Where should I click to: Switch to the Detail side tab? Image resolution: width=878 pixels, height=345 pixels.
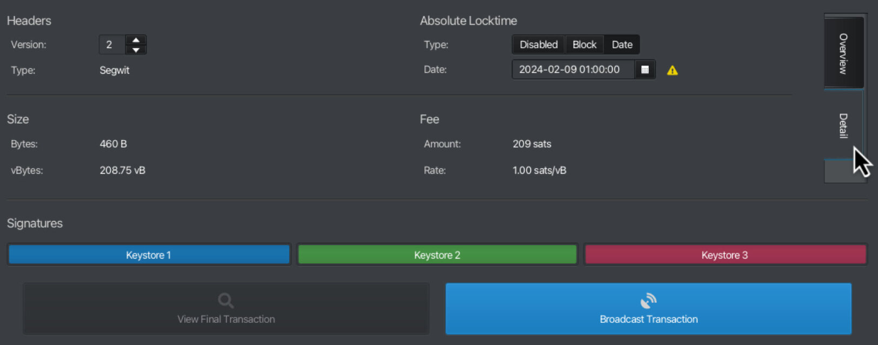tap(843, 125)
